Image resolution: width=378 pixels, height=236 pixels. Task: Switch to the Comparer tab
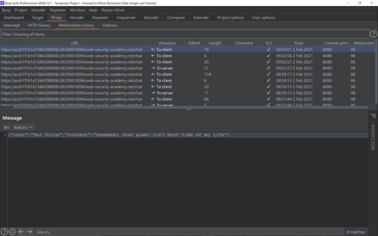pyautogui.click(x=176, y=18)
